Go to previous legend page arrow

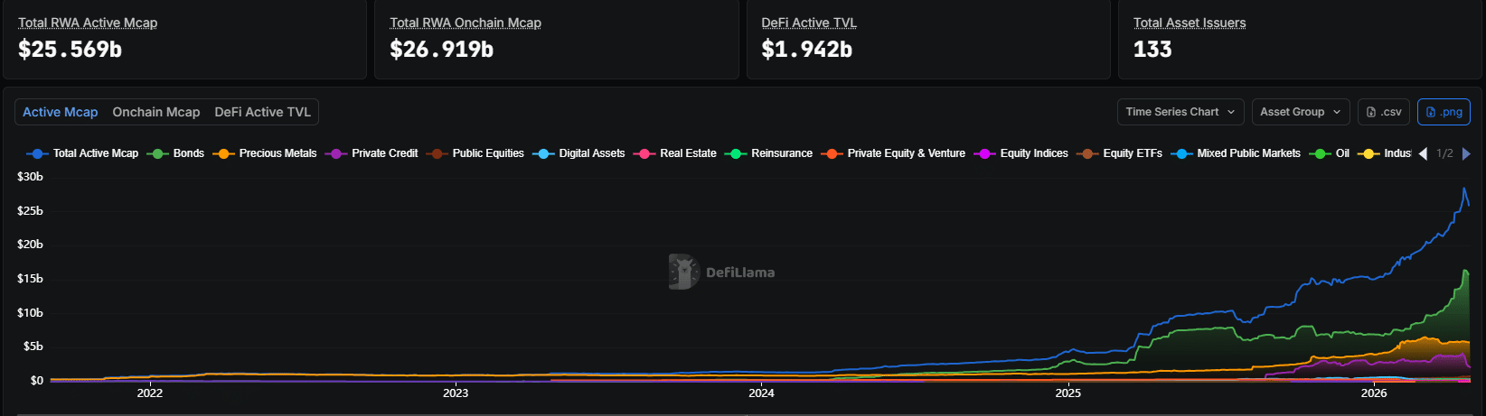[1423, 153]
